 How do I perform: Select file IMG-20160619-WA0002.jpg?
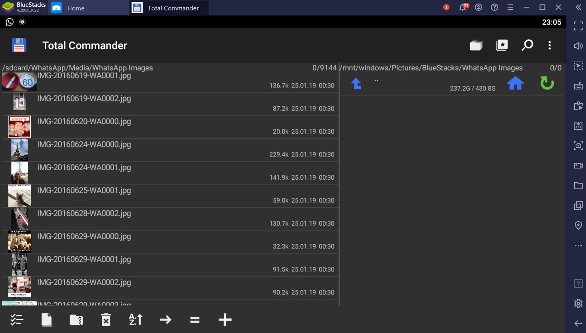(x=171, y=104)
